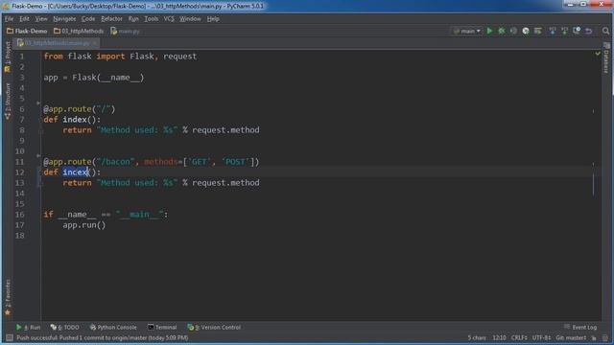This screenshot has height=345, width=614.
Task: Run main with coverage
Action: pyautogui.click(x=513, y=31)
